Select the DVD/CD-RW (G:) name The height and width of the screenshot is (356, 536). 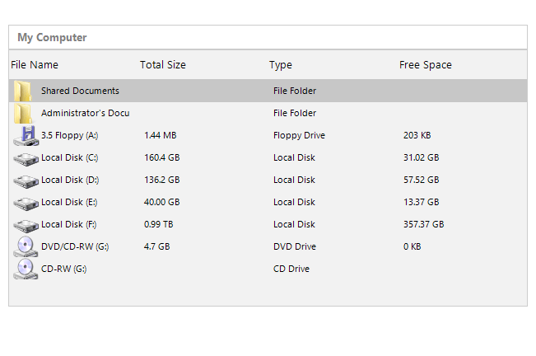tap(75, 246)
